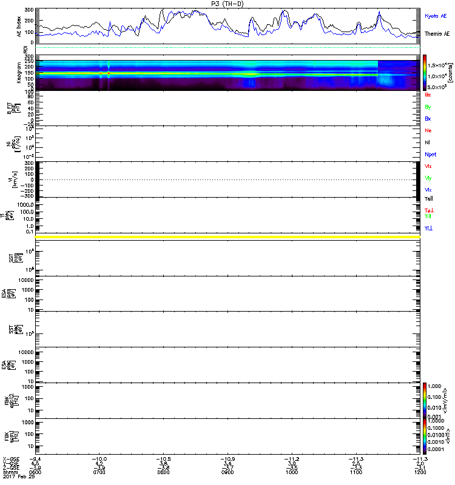Click the X-GSE value -10.5 at 0800
Screen dimensions: 455x485
coord(163,459)
